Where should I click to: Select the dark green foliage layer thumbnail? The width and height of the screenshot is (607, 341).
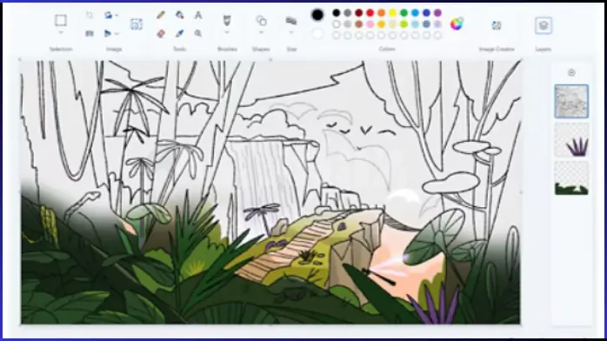click(571, 178)
